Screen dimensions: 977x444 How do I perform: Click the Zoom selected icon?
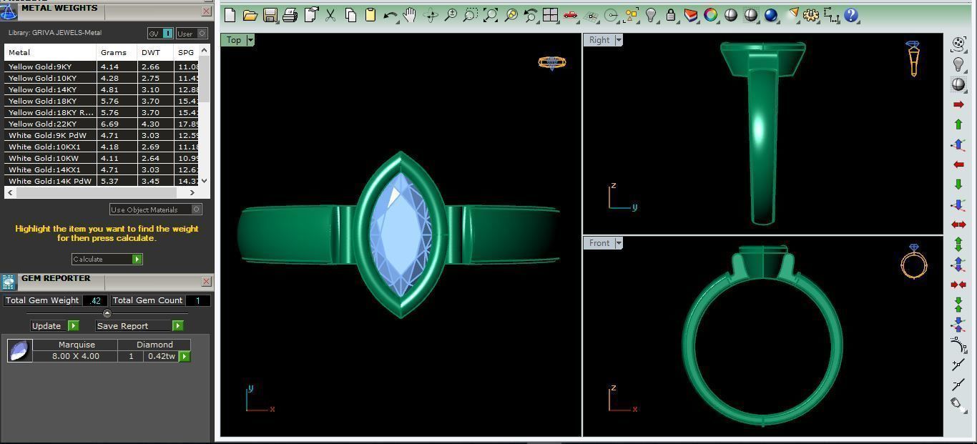pyautogui.click(x=511, y=15)
